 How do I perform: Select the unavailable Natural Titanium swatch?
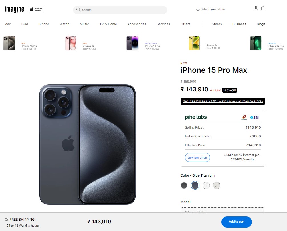click(216, 185)
